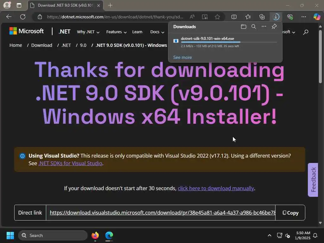Expand the Why .NET dropdown
Viewport: 324px width, 243px height.
[x=88, y=32]
